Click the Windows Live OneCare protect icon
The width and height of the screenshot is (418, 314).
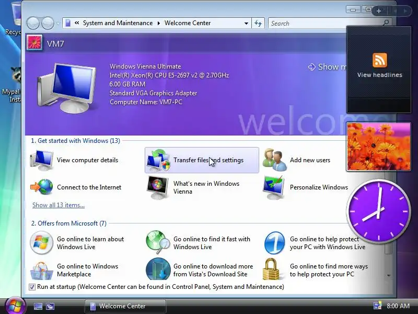pos(275,243)
